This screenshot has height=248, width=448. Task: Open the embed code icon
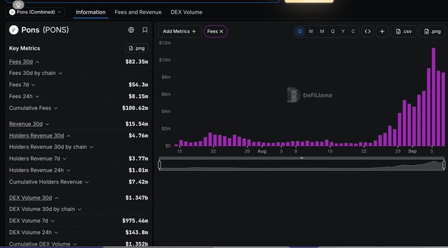coord(368,32)
